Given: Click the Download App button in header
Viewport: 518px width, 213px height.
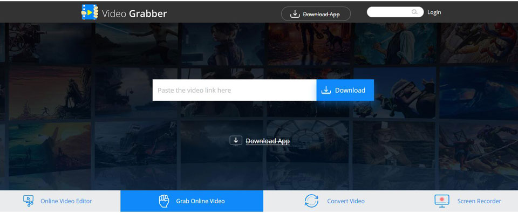Looking at the screenshot, I should [316, 14].
